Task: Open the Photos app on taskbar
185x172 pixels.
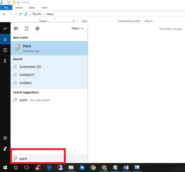Action: tap(137, 167)
